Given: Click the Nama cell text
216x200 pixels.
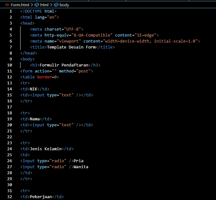Looking at the screenshot, I should coord(35,119).
